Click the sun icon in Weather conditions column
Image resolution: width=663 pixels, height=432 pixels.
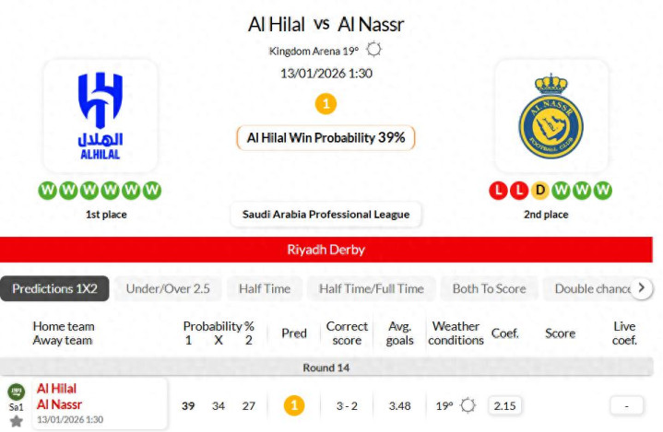pyautogui.click(x=468, y=405)
